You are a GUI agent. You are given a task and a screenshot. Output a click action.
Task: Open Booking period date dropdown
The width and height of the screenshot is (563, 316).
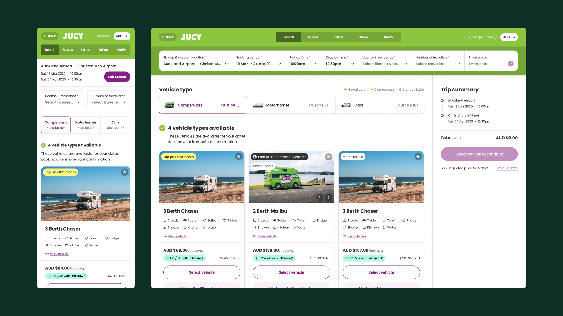coord(258,61)
